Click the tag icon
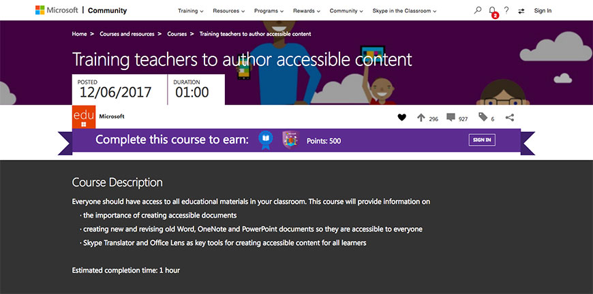Image resolution: width=593 pixels, height=294 pixels. [483, 118]
